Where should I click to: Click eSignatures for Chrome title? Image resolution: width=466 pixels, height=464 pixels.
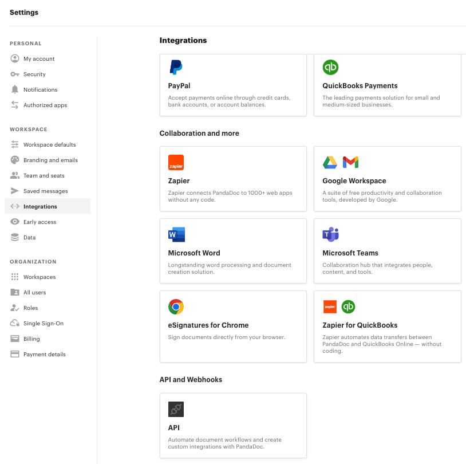[x=208, y=325]
